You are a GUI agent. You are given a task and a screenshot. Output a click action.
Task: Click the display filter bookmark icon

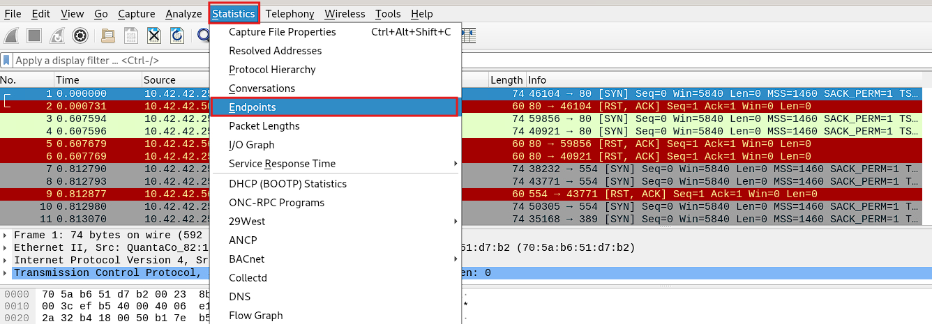[7, 61]
